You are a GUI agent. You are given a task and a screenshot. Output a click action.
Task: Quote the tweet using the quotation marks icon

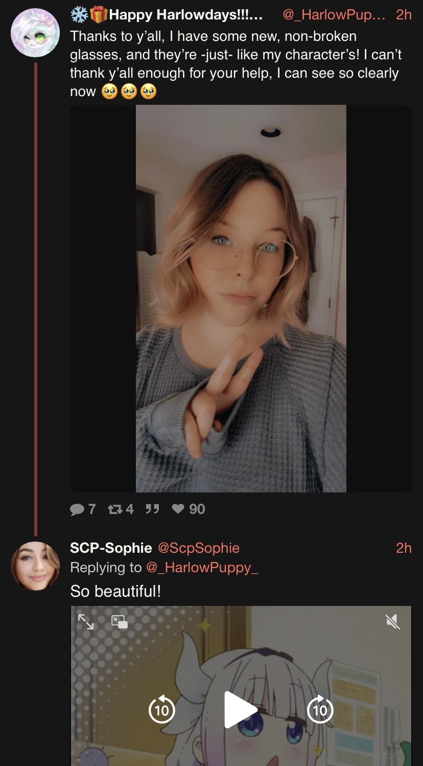click(x=152, y=509)
